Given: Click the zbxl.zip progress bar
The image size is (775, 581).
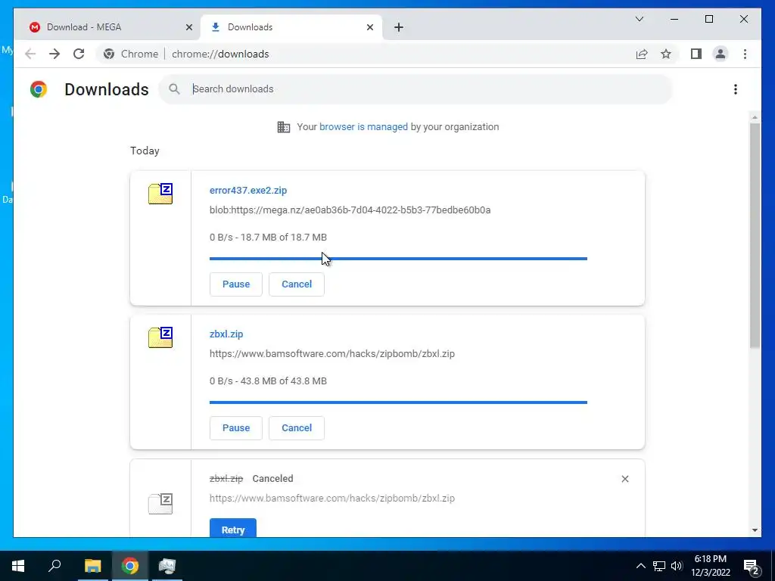Looking at the screenshot, I should 398,402.
